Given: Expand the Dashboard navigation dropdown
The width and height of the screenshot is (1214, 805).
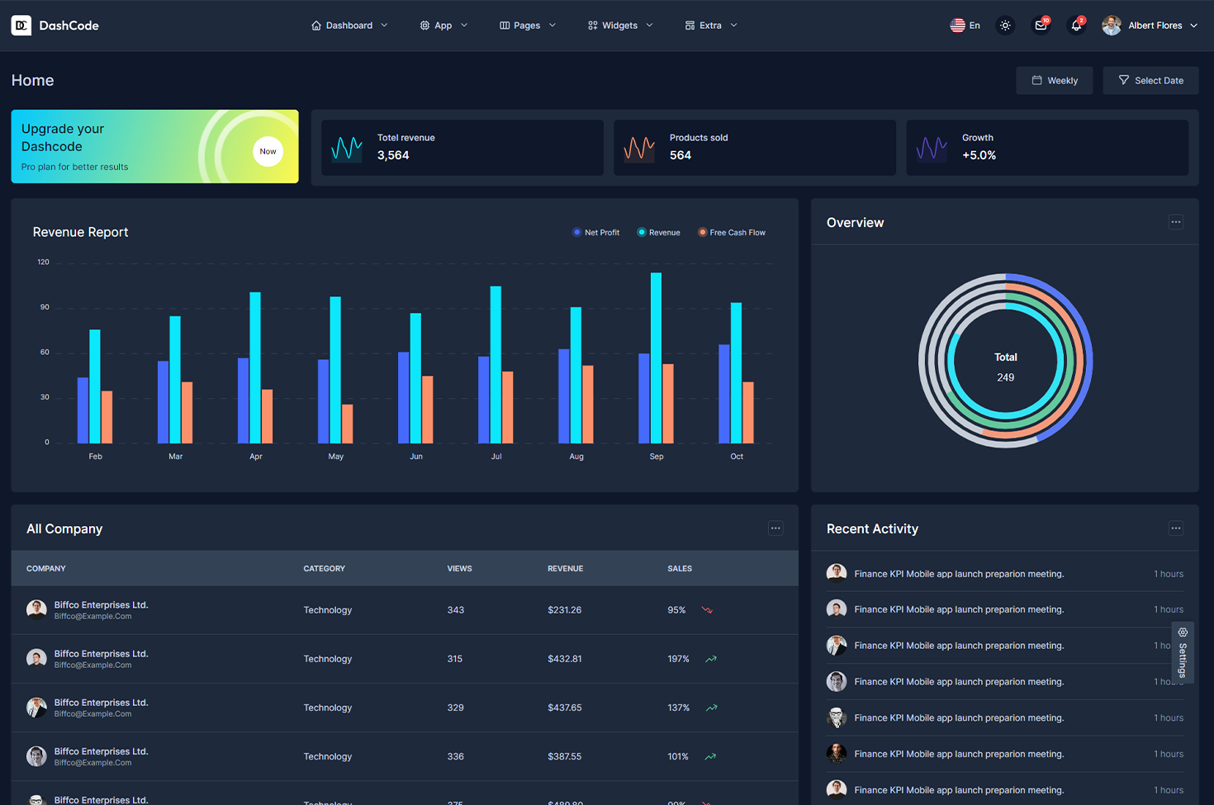Looking at the screenshot, I should click(x=349, y=26).
